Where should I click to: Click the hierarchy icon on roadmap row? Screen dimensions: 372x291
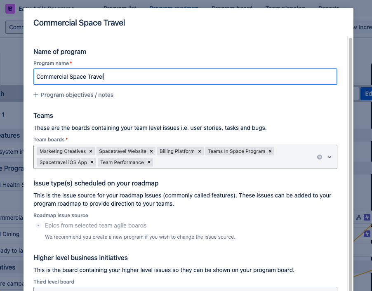tap(358, 218)
